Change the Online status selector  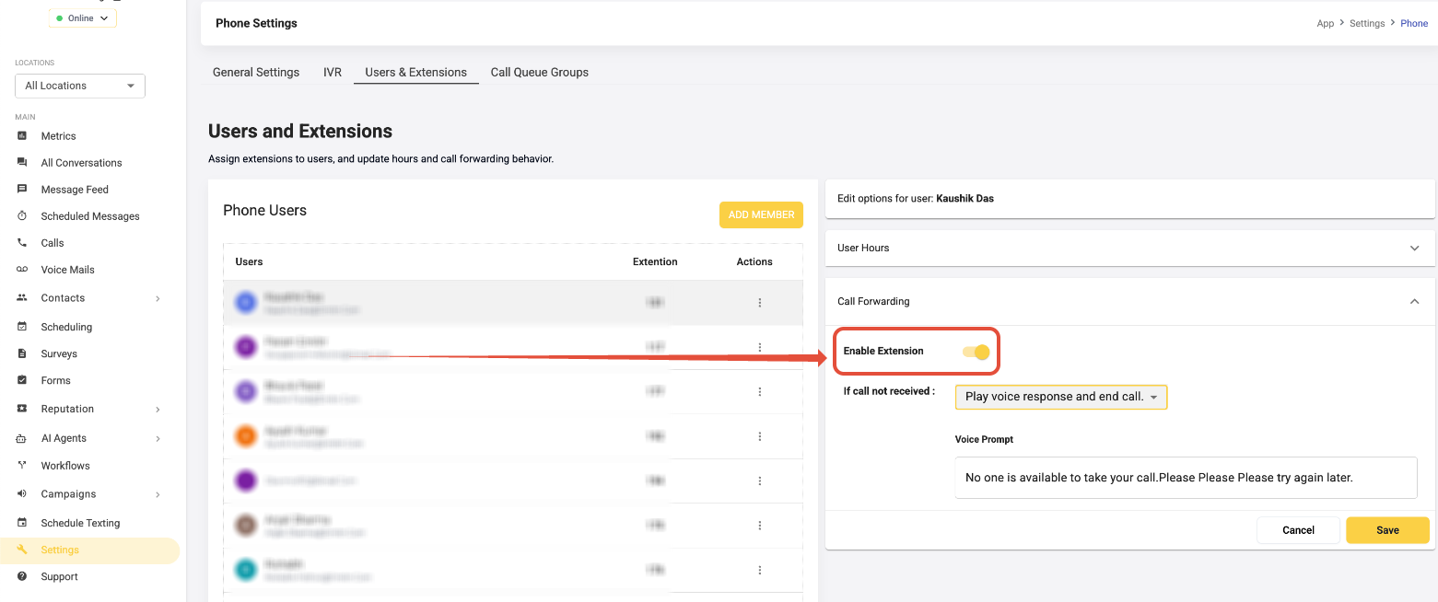pos(82,18)
